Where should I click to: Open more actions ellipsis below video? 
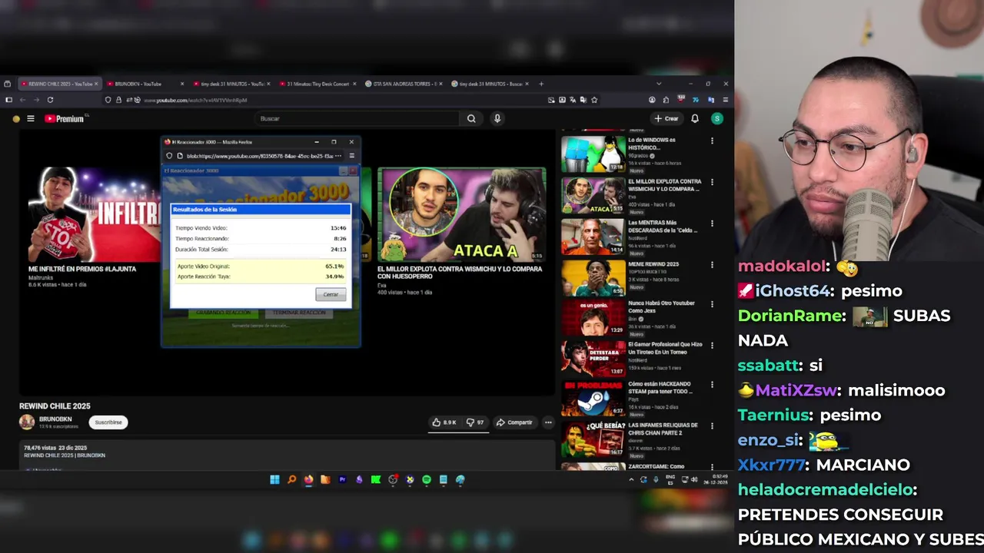(x=548, y=422)
